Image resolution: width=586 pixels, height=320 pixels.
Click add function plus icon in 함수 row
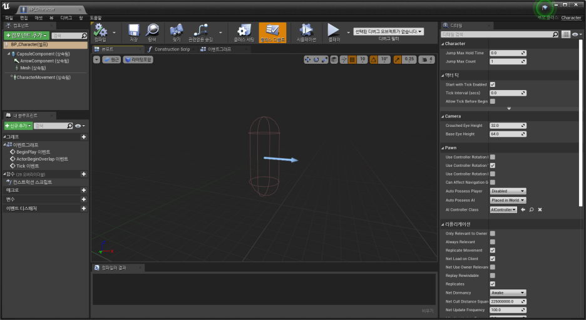coord(84,174)
